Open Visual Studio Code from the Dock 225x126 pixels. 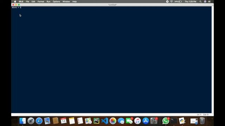pos(105,121)
